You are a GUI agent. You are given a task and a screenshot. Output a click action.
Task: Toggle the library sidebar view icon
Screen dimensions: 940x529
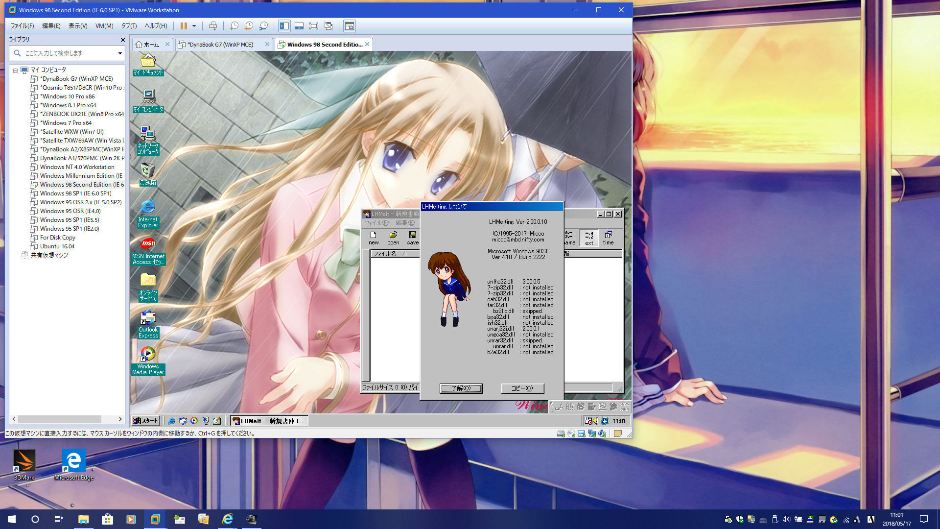pos(284,26)
